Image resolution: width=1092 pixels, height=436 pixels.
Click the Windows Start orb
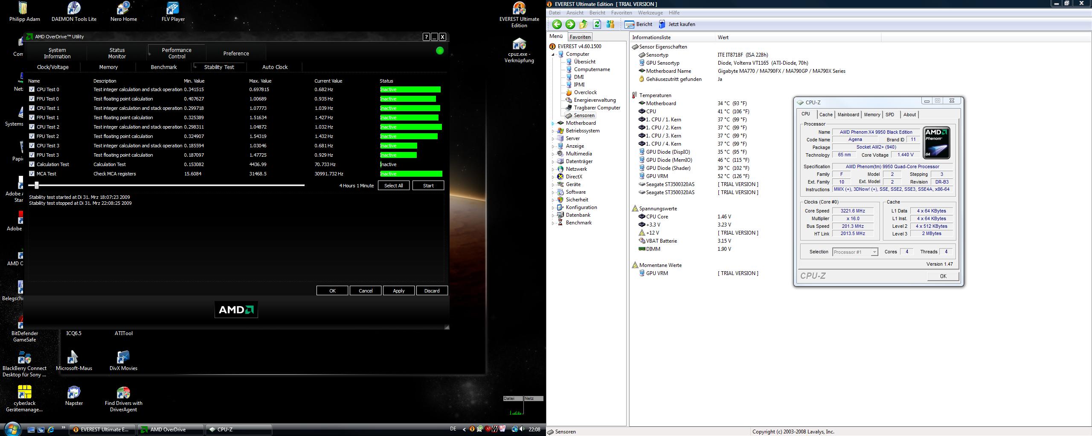pyautogui.click(x=12, y=429)
